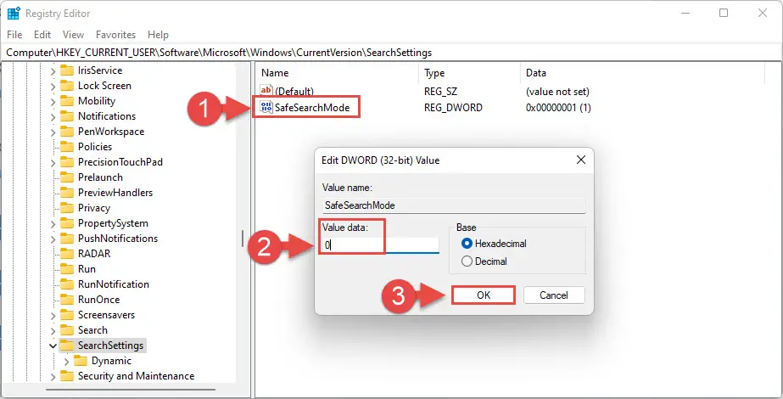Click the Lock Screen folder icon
The image size is (783, 399).
coord(66,86)
